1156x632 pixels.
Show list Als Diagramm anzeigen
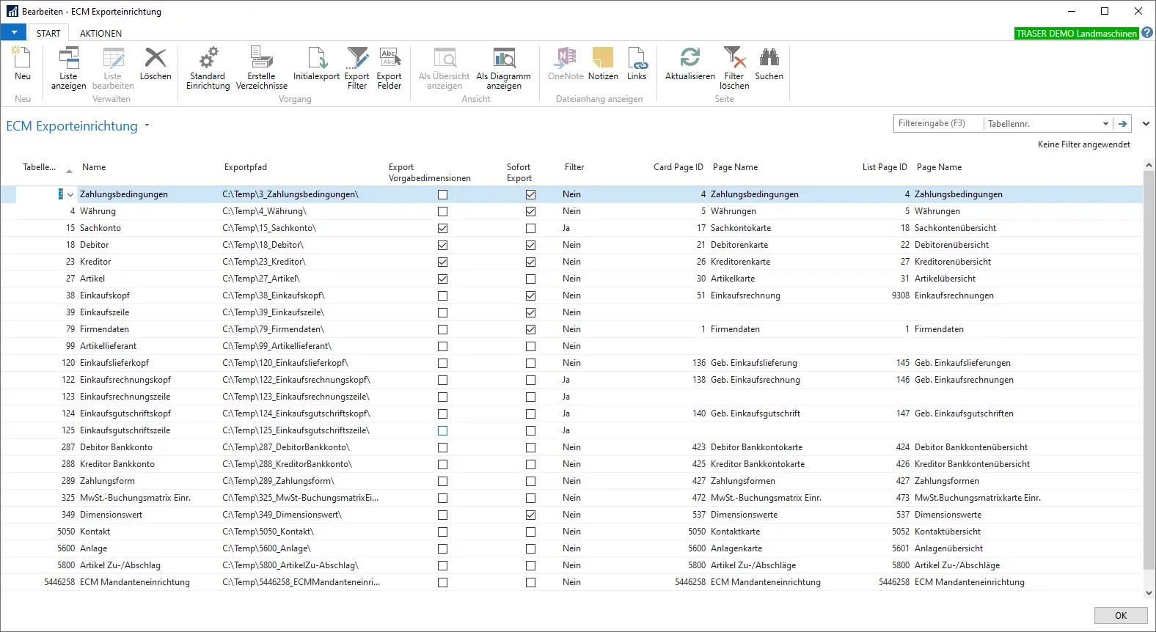click(504, 68)
